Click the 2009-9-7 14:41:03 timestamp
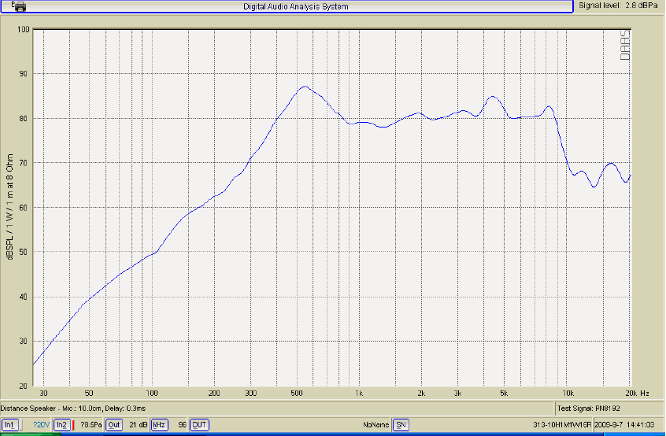This screenshot has width=666, height=436. point(624,424)
